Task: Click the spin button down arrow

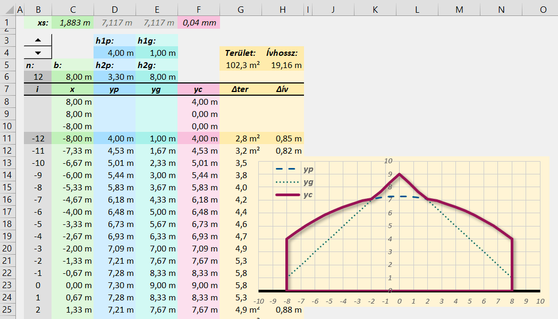Action: [x=38, y=53]
